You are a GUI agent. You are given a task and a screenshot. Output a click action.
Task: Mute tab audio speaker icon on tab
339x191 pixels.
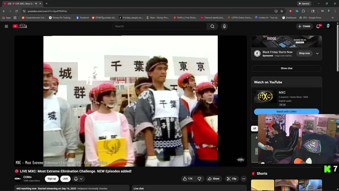(x=36, y=4)
